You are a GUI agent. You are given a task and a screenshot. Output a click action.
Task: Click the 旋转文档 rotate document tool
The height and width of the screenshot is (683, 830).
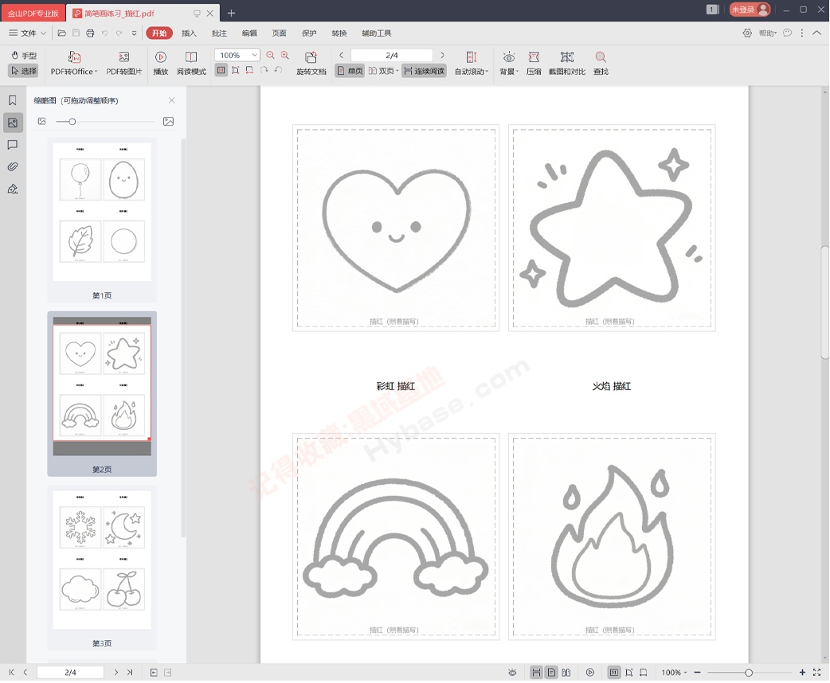pyautogui.click(x=311, y=64)
